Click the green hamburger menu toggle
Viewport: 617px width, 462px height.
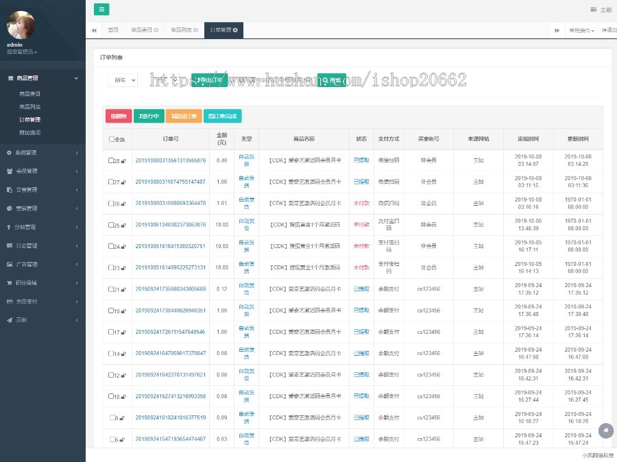point(101,9)
